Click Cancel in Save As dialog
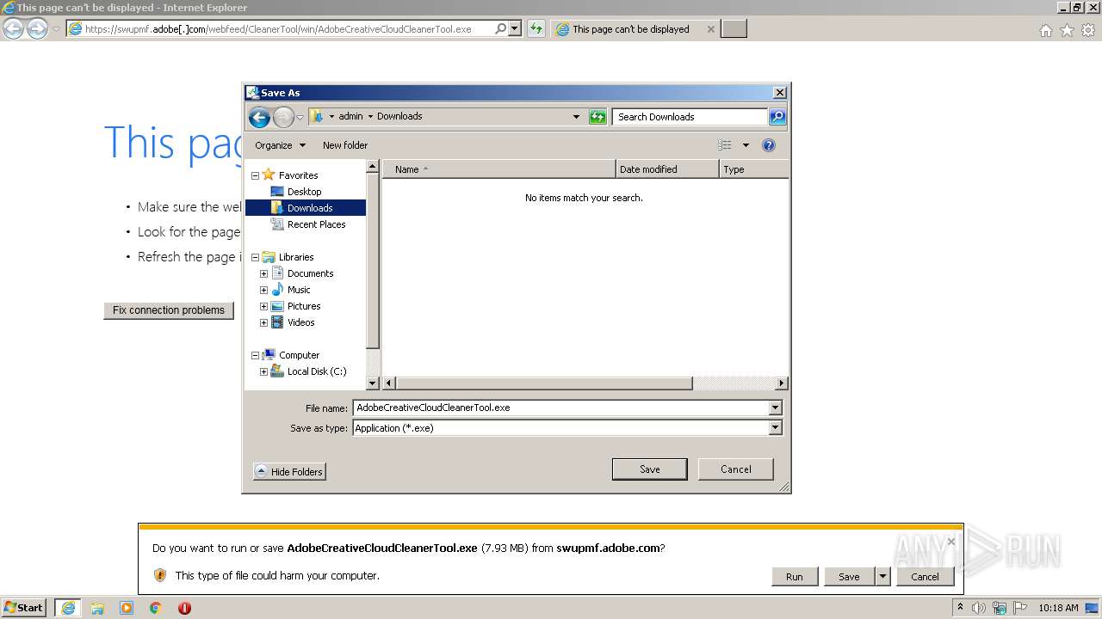1102x619 pixels. (735, 469)
